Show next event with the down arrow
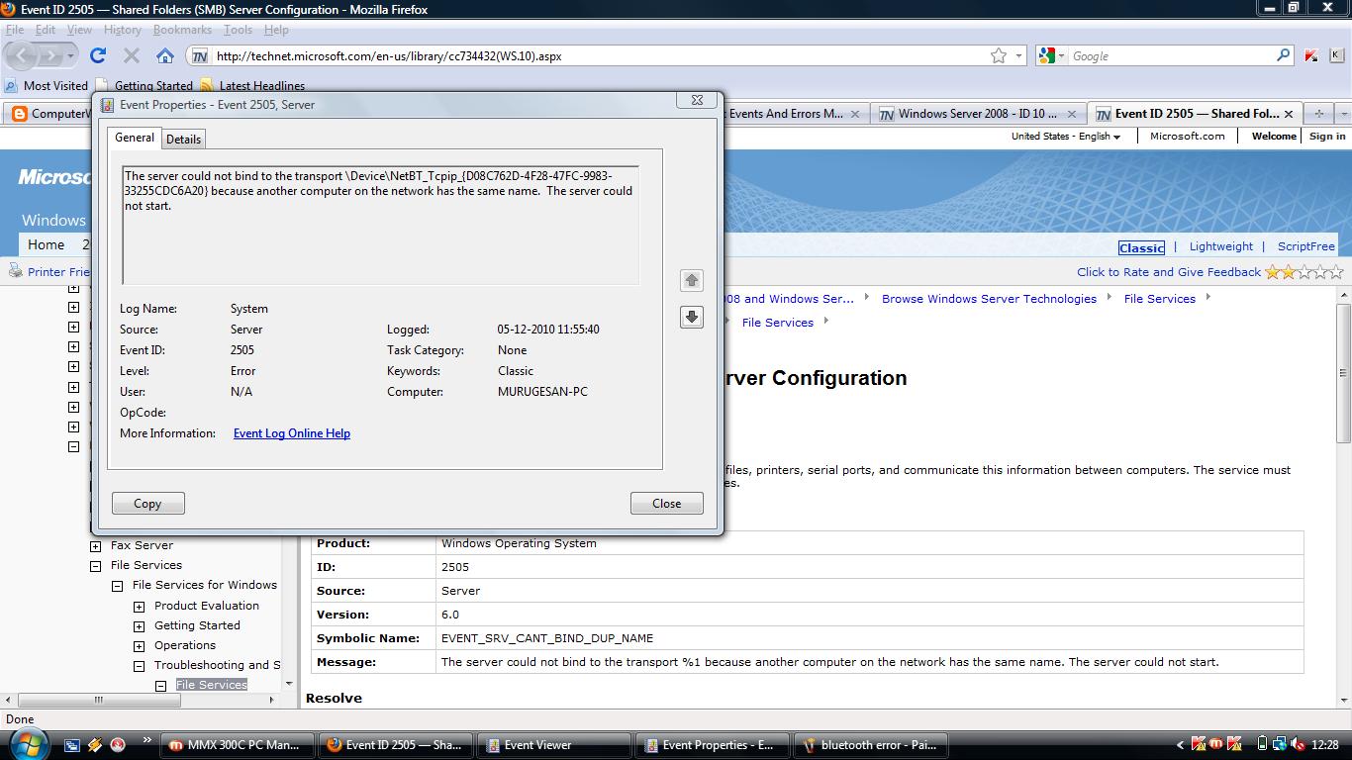1352x760 pixels. pos(692,317)
